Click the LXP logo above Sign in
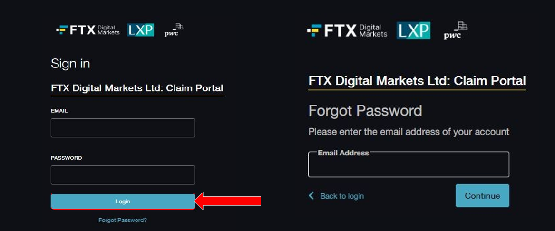This screenshot has height=231, width=555. [140, 30]
